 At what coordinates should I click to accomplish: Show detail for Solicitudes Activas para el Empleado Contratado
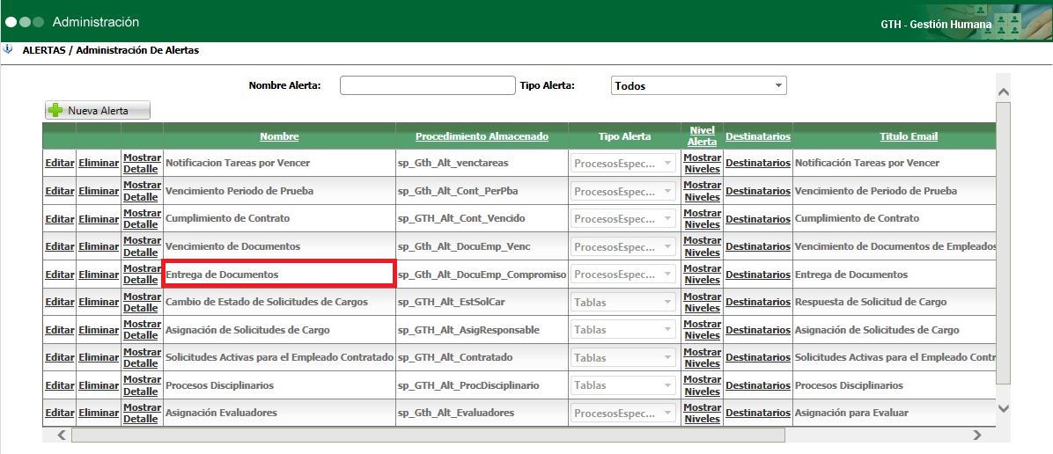(142, 357)
